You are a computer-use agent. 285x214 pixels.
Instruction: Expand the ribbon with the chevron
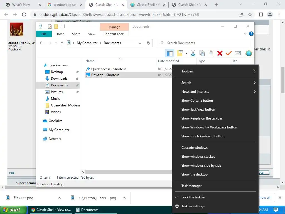(245, 34)
